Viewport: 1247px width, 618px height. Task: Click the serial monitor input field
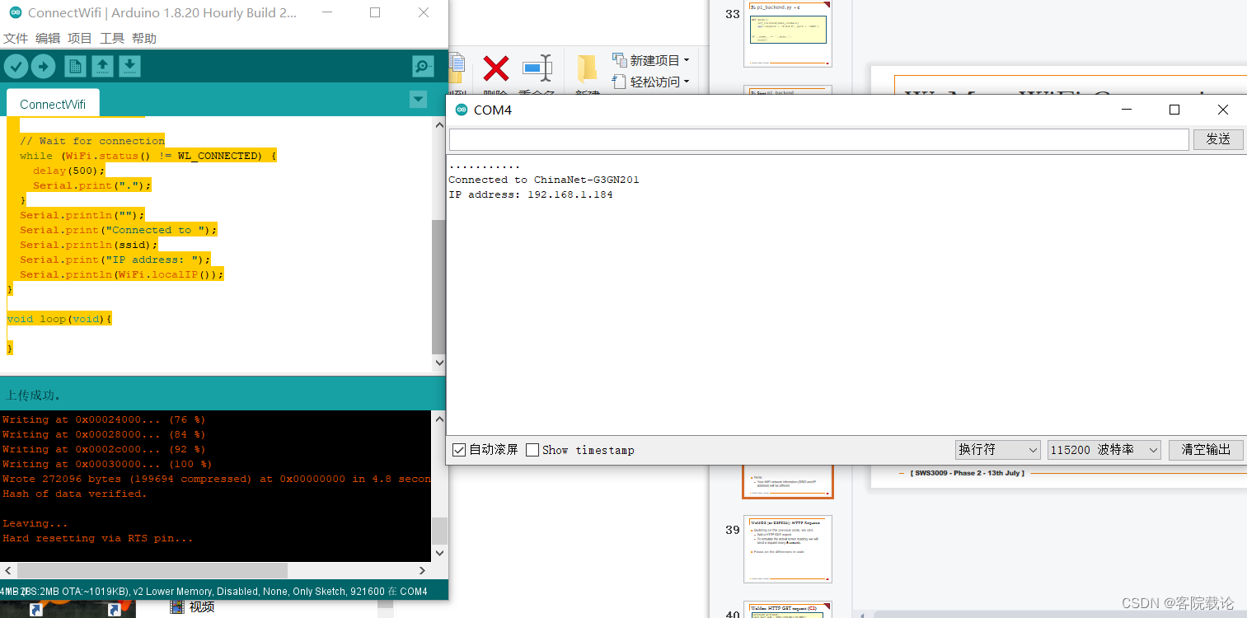pyautogui.click(x=818, y=139)
